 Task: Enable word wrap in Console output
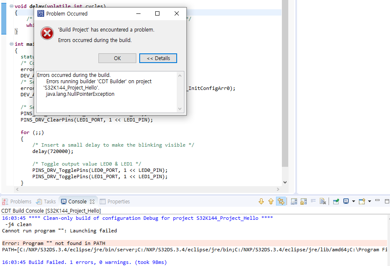313,202
